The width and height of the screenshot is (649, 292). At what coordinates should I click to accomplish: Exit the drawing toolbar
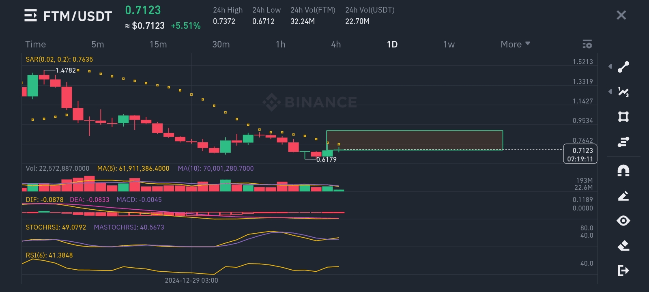point(623,270)
